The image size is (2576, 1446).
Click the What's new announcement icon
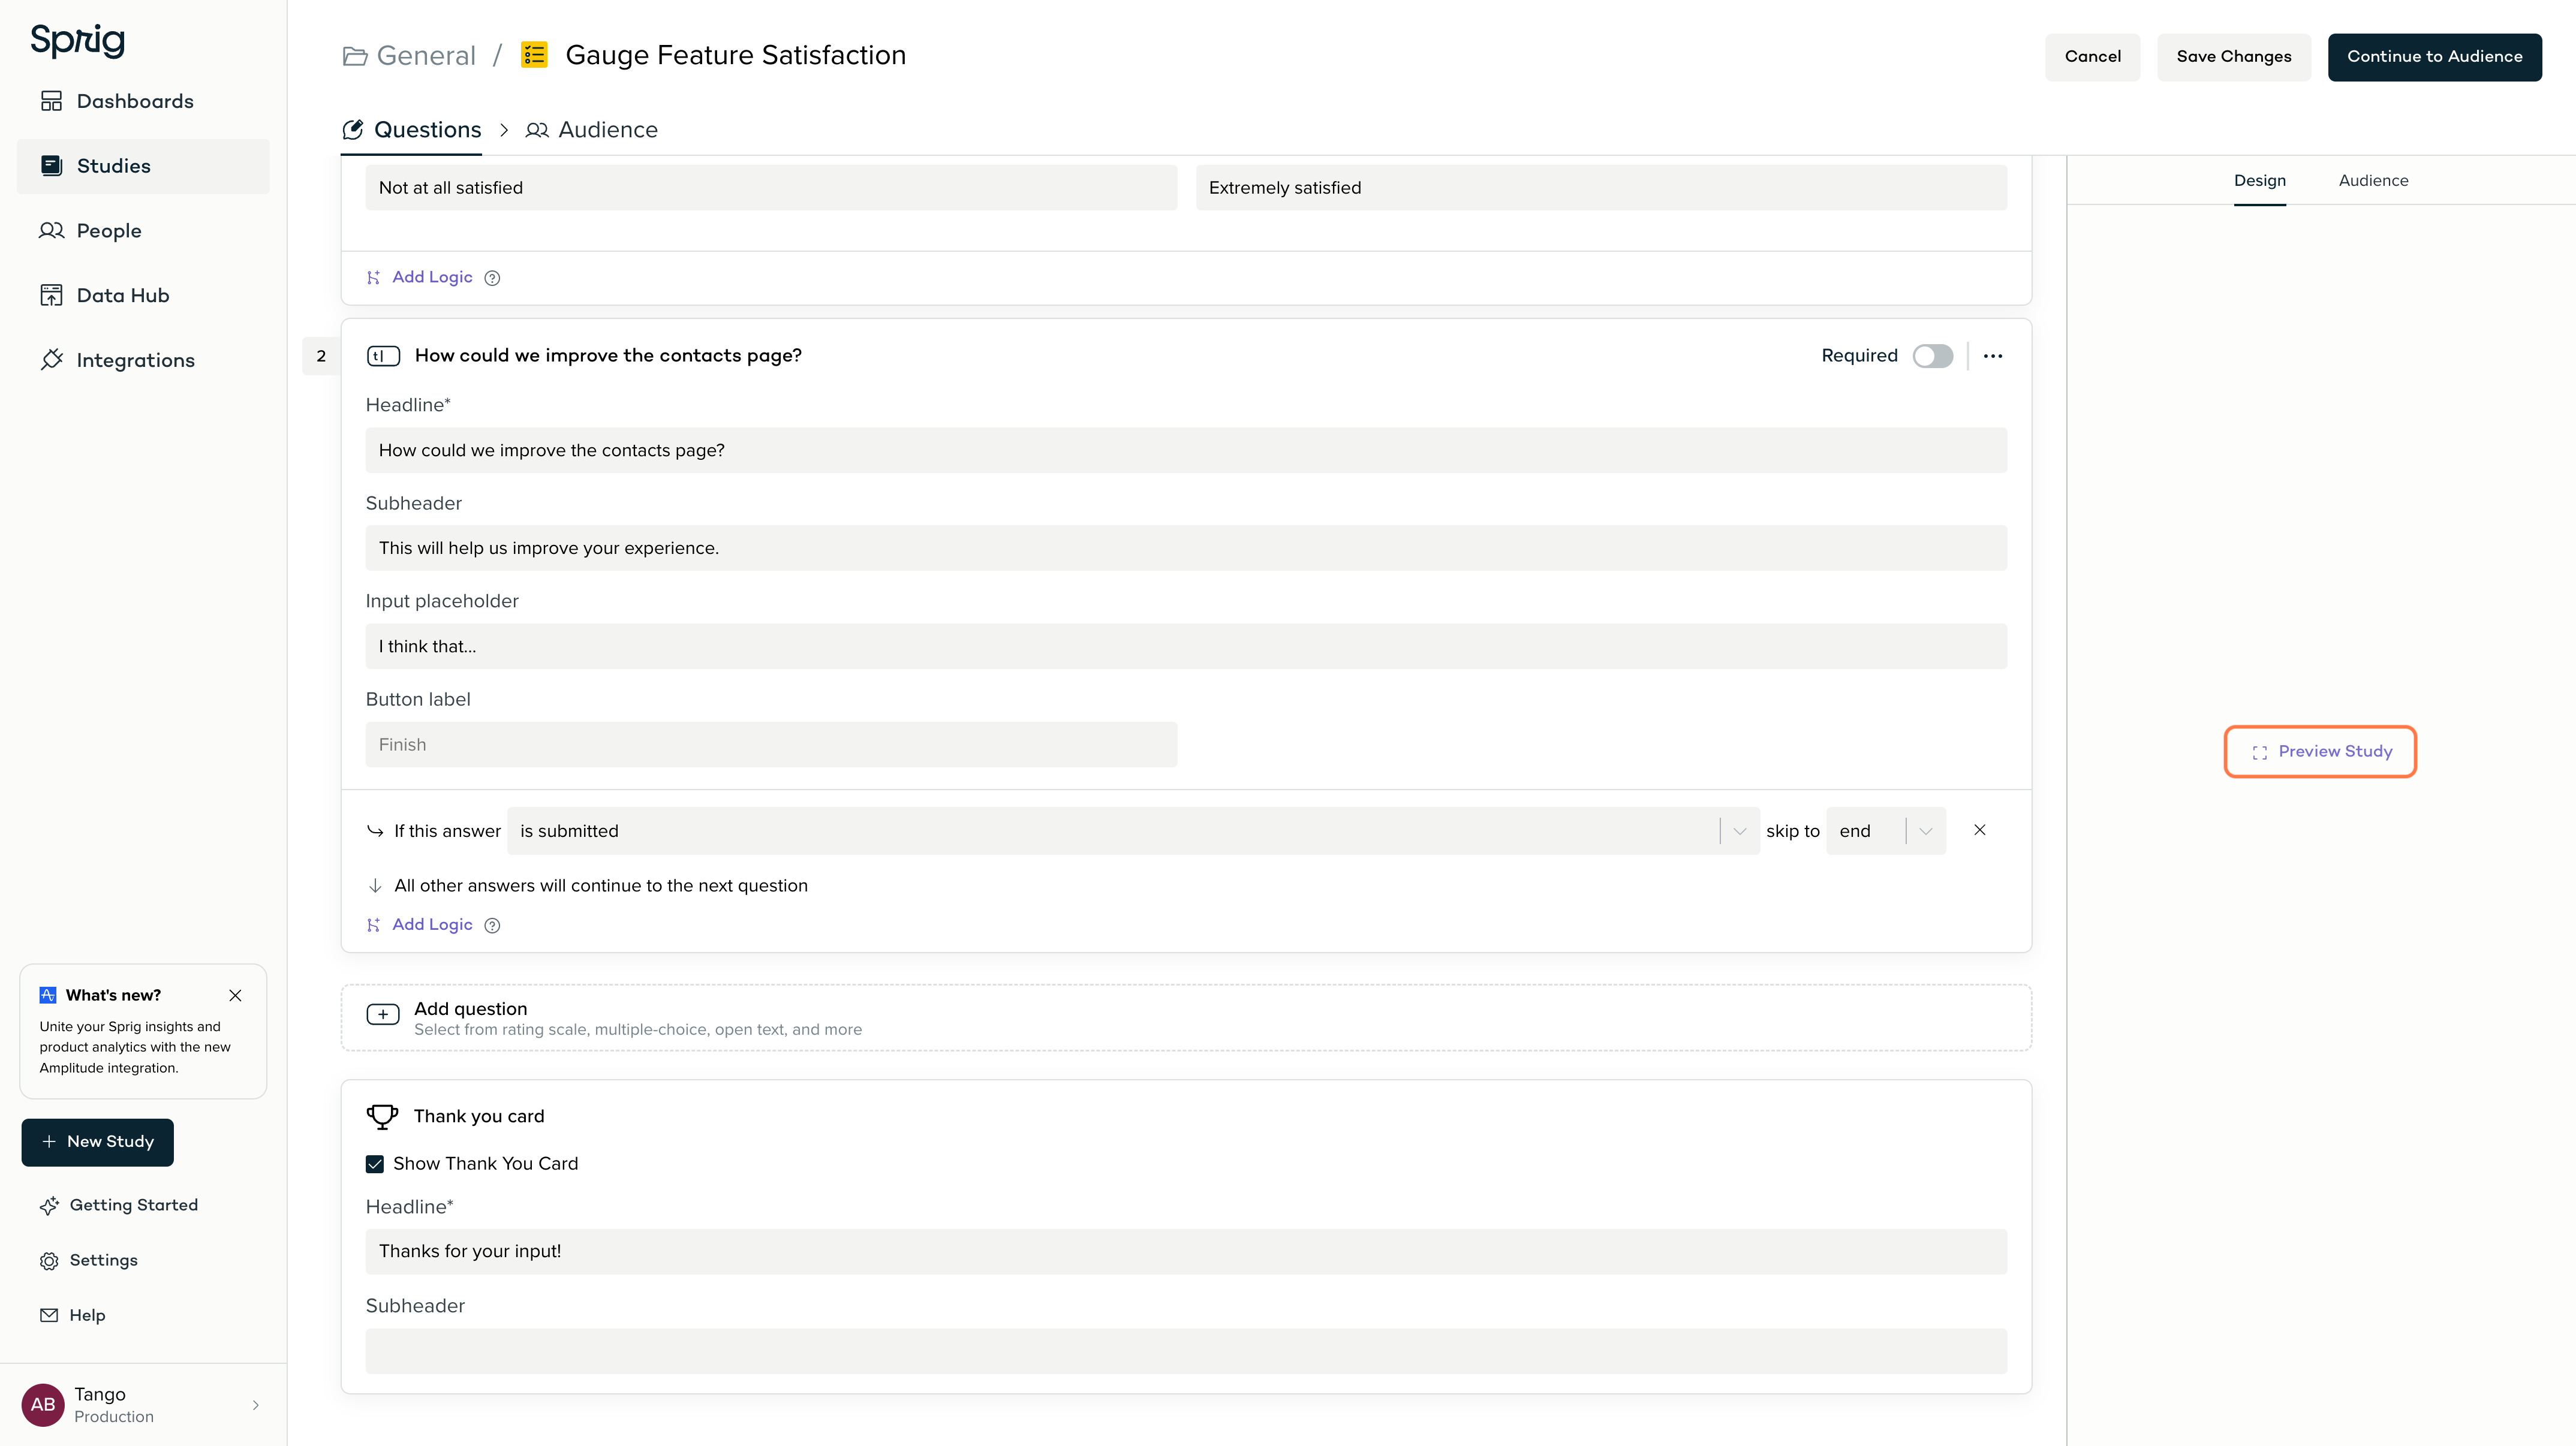[x=48, y=996]
